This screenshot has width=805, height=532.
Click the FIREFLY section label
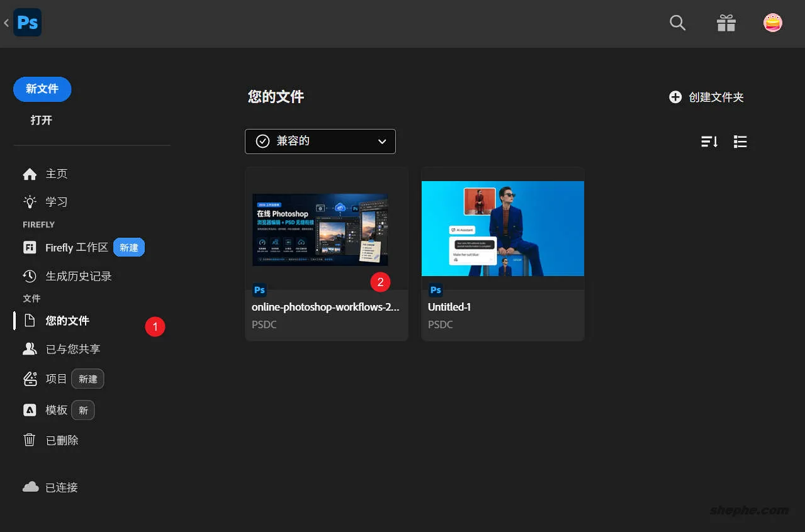pos(39,224)
